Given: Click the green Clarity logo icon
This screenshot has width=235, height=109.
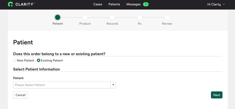Looking at the screenshot, I should [11, 4].
